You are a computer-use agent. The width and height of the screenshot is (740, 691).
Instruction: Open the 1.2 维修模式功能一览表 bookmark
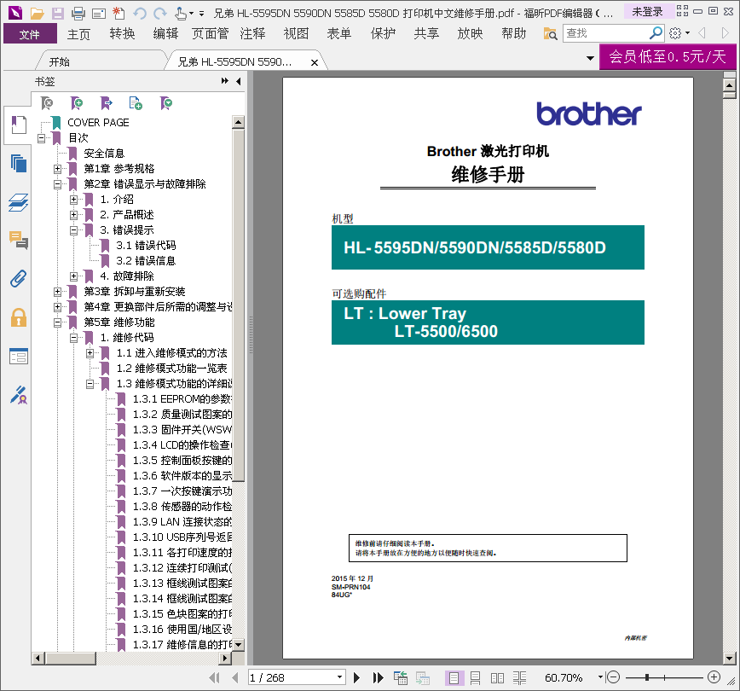pyautogui.click(x=172, y=369)
